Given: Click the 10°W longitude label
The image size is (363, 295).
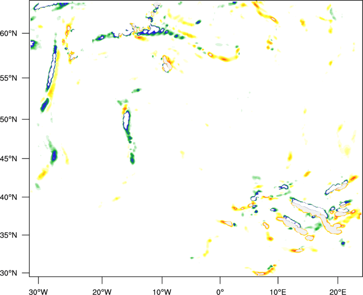Looking at the screenshot, I should (162, 292).
